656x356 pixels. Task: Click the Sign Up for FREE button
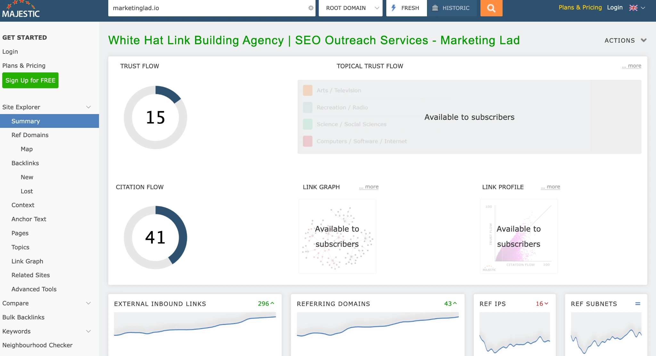30,80
